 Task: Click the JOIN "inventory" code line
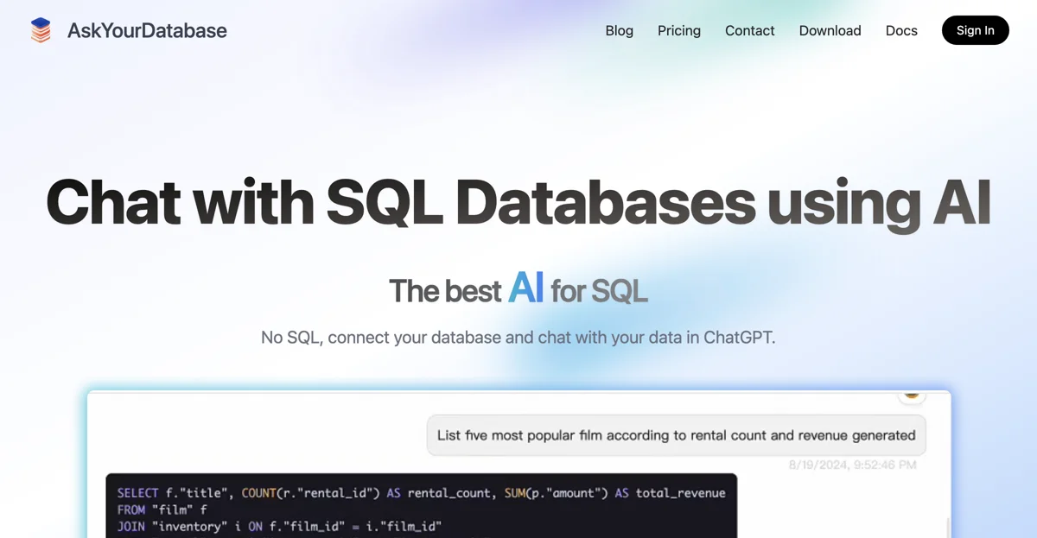279,526
